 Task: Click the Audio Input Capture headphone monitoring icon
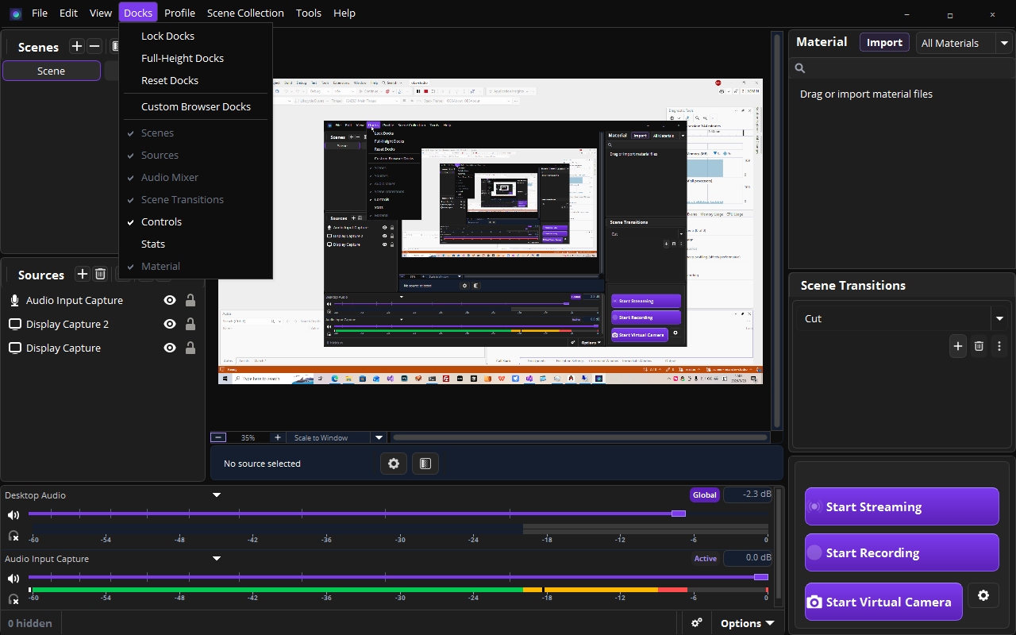click(x=13, y=599)
